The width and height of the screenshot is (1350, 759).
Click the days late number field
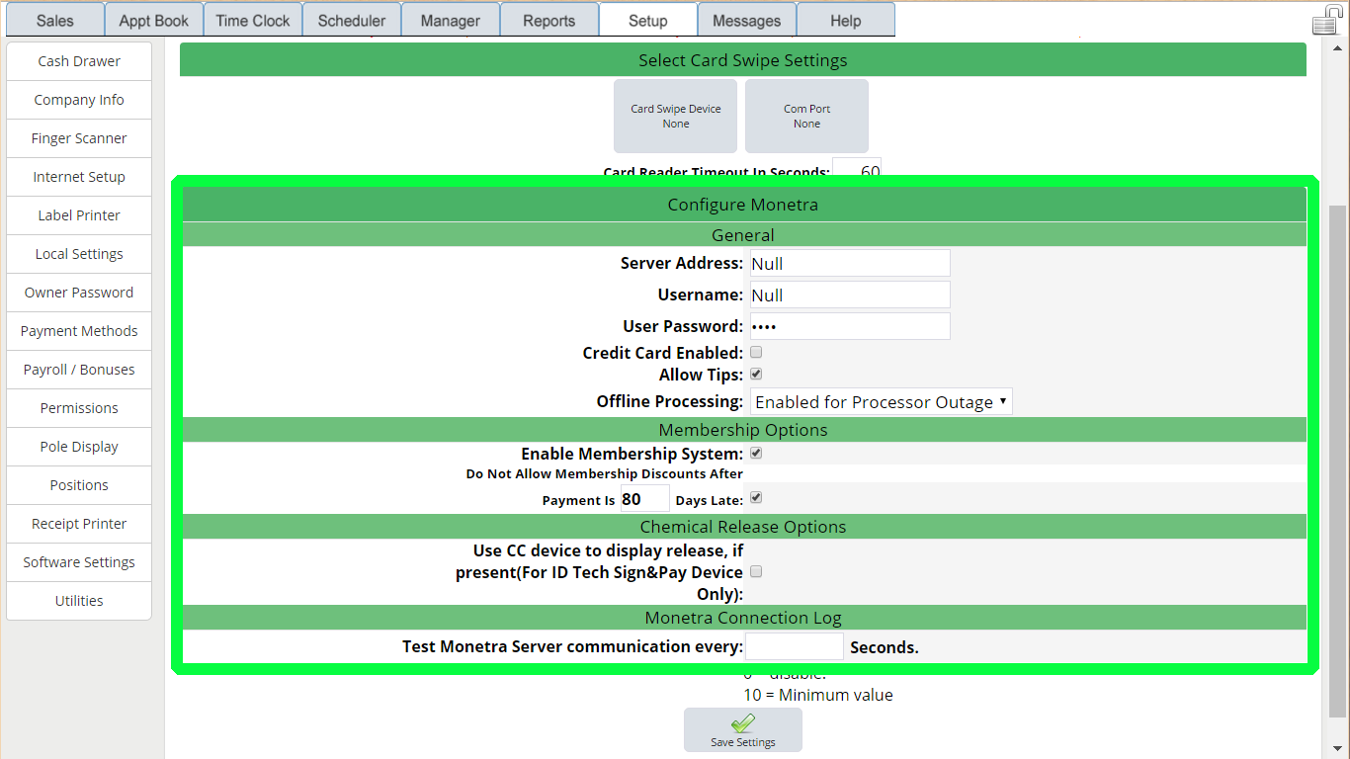(644, 499)
